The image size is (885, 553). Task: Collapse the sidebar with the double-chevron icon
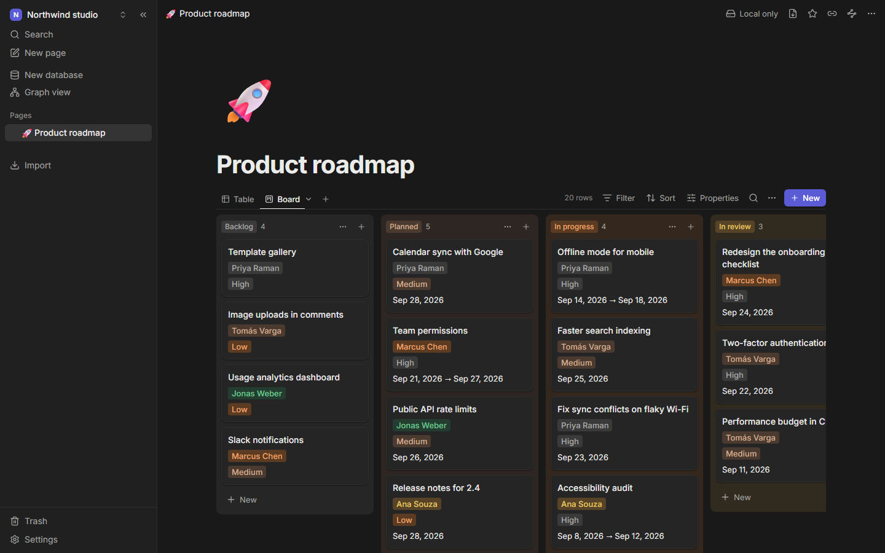[143, 15]
